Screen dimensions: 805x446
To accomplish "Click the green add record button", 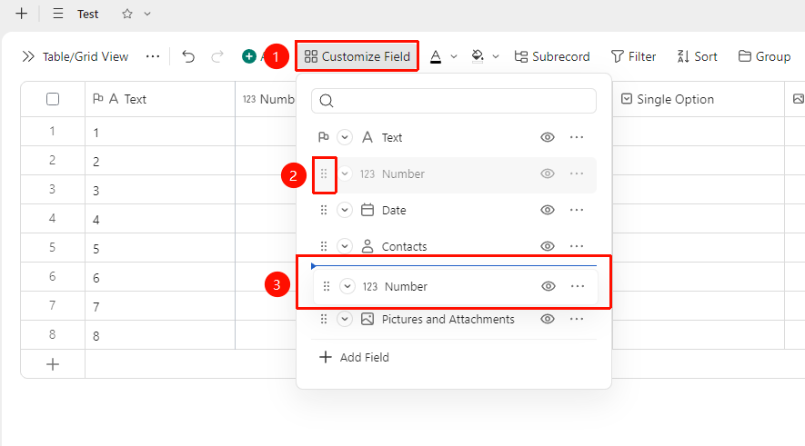I will [x=249, y=56].
